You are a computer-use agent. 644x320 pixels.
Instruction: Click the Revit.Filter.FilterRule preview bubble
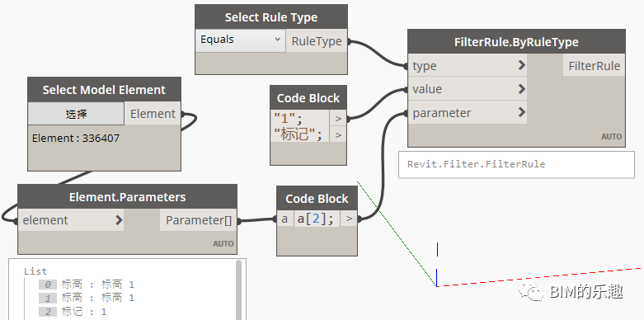point(516,164)
